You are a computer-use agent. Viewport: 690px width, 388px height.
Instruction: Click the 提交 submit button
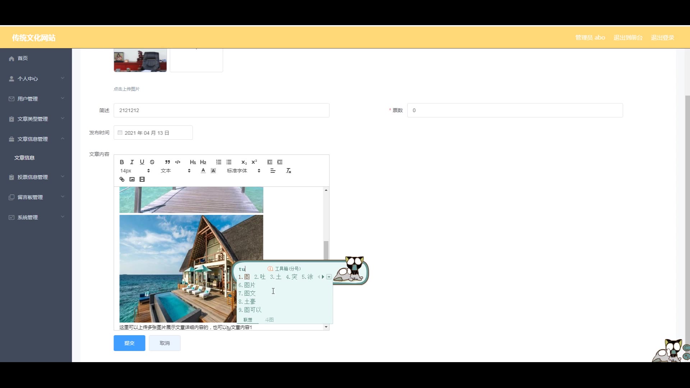(x=129, y=343)
